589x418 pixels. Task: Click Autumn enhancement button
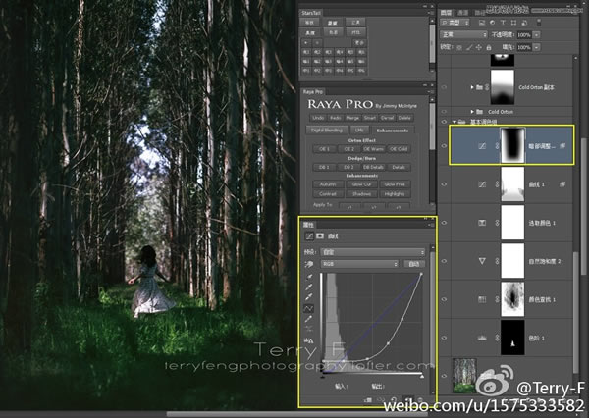tap(328, 184)
